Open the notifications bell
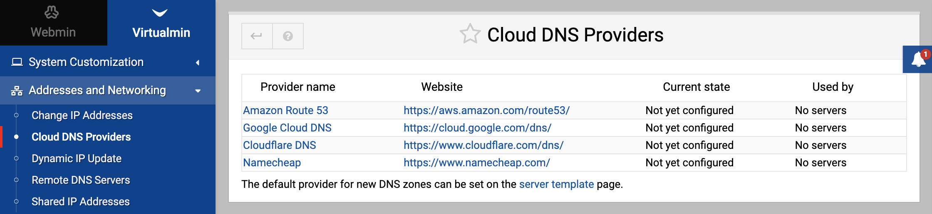Image resolution: width=932 pixels, height=214 pixels. tap(918, 59)
